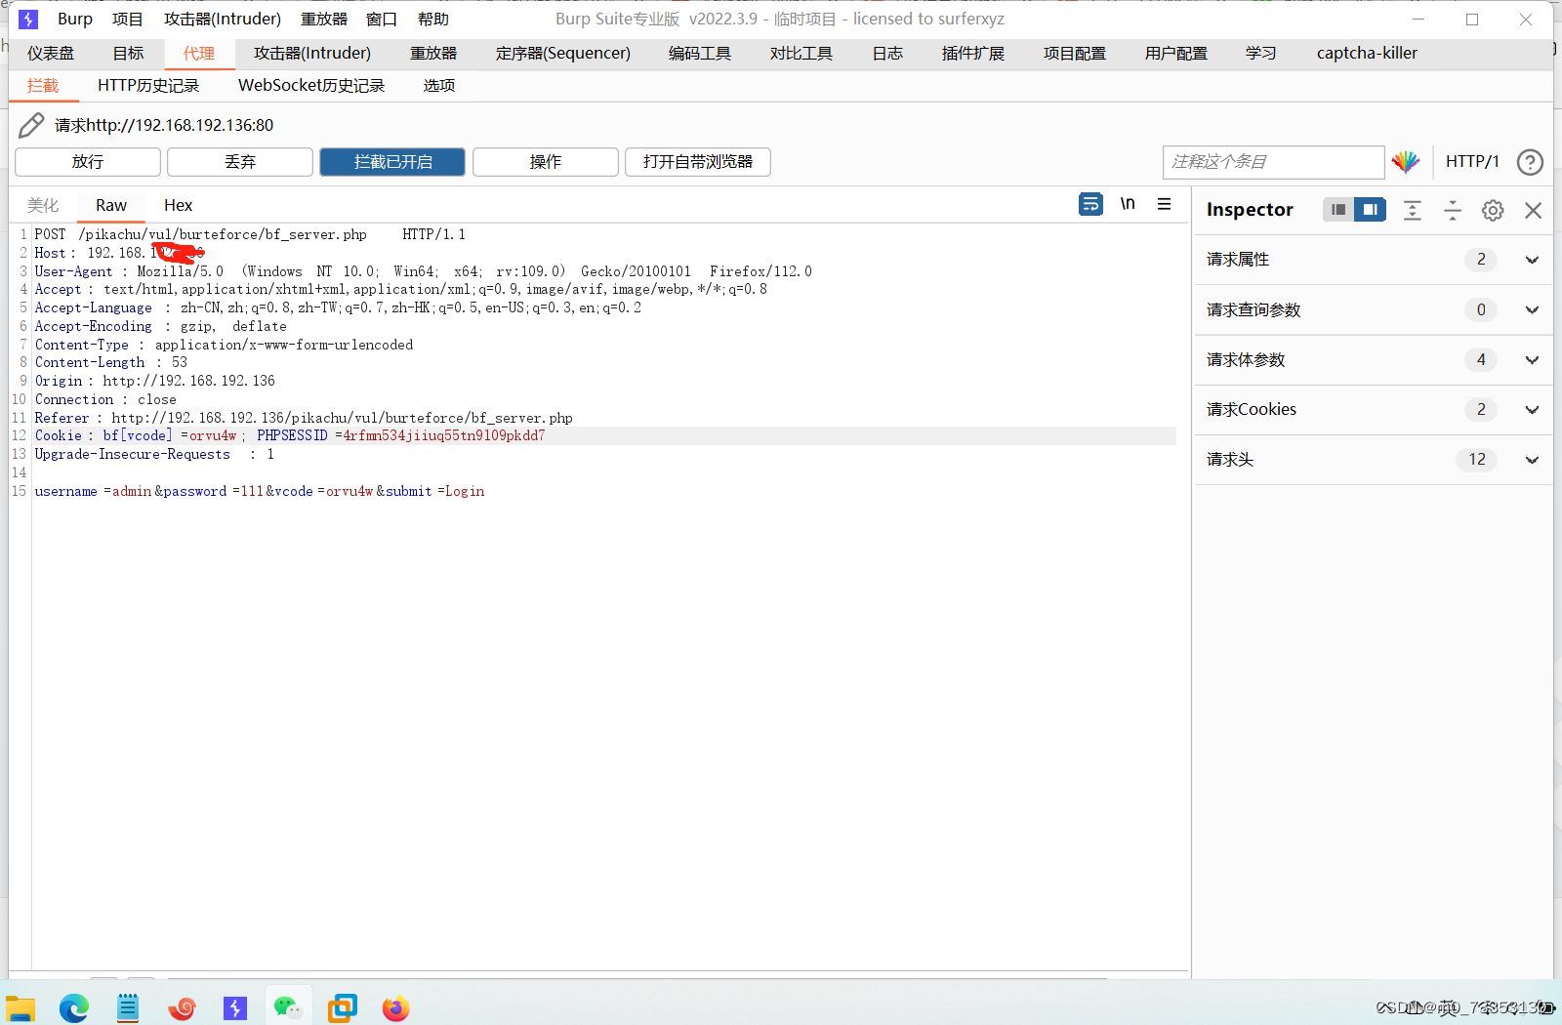Switch to Hex view tab
1562x1025 pixels.
point(179,205)
